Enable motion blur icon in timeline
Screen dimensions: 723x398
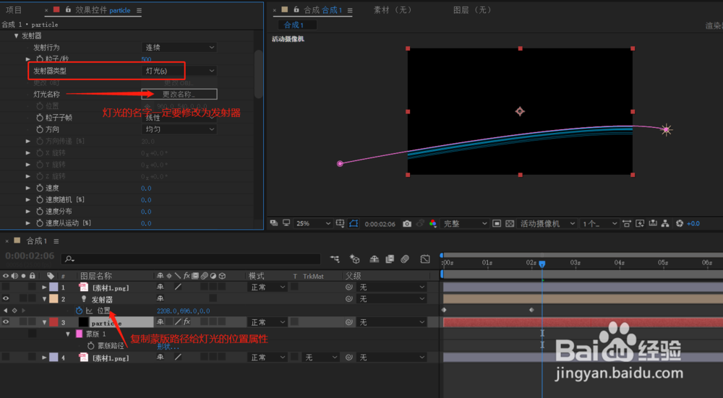click(x=405, y=259)
